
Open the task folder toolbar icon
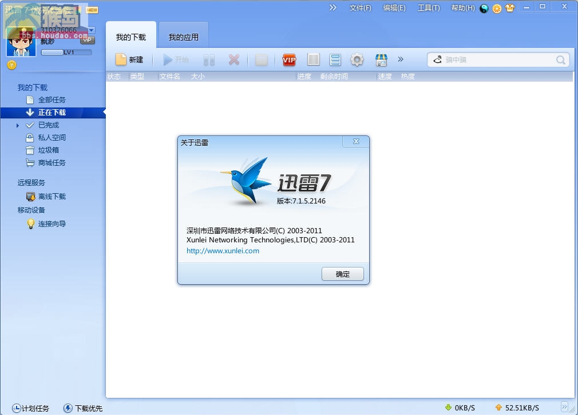(262, 59)
